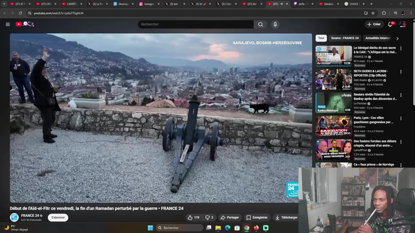
Task: Launch Microsoft Edge from taskbar
Action: point(228,228)
